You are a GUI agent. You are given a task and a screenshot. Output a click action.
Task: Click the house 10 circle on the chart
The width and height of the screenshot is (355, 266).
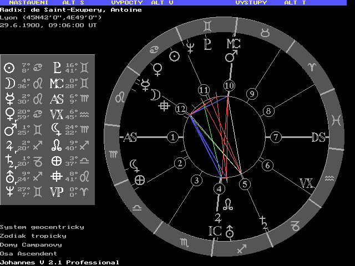tap(230, 86)
